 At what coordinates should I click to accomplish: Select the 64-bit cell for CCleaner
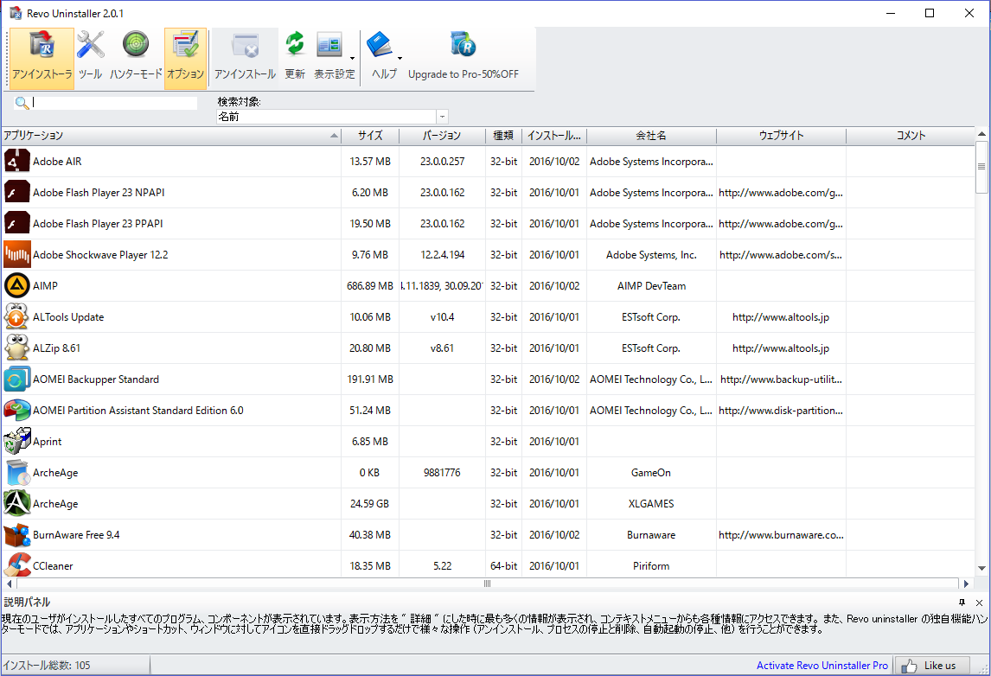[x=504, y=565]
